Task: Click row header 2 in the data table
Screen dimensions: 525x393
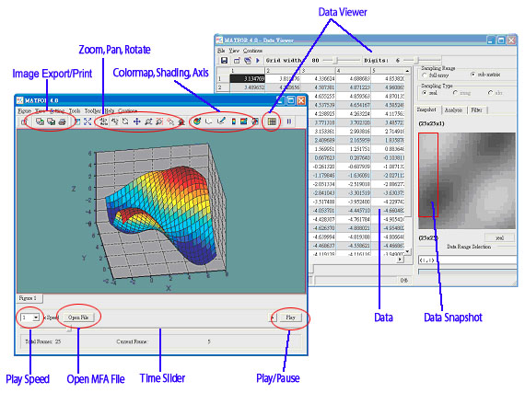Action: tap(223, 87)
